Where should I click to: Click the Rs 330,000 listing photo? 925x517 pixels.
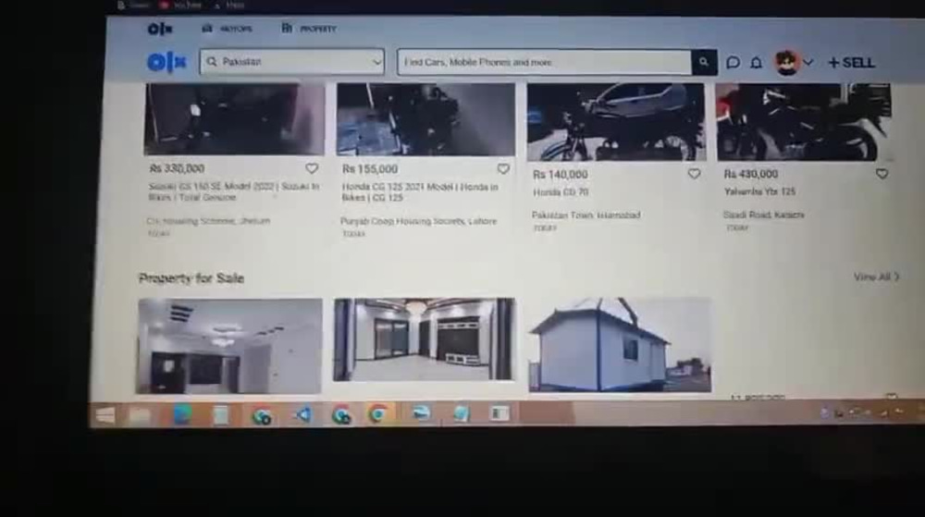(234, 119)
